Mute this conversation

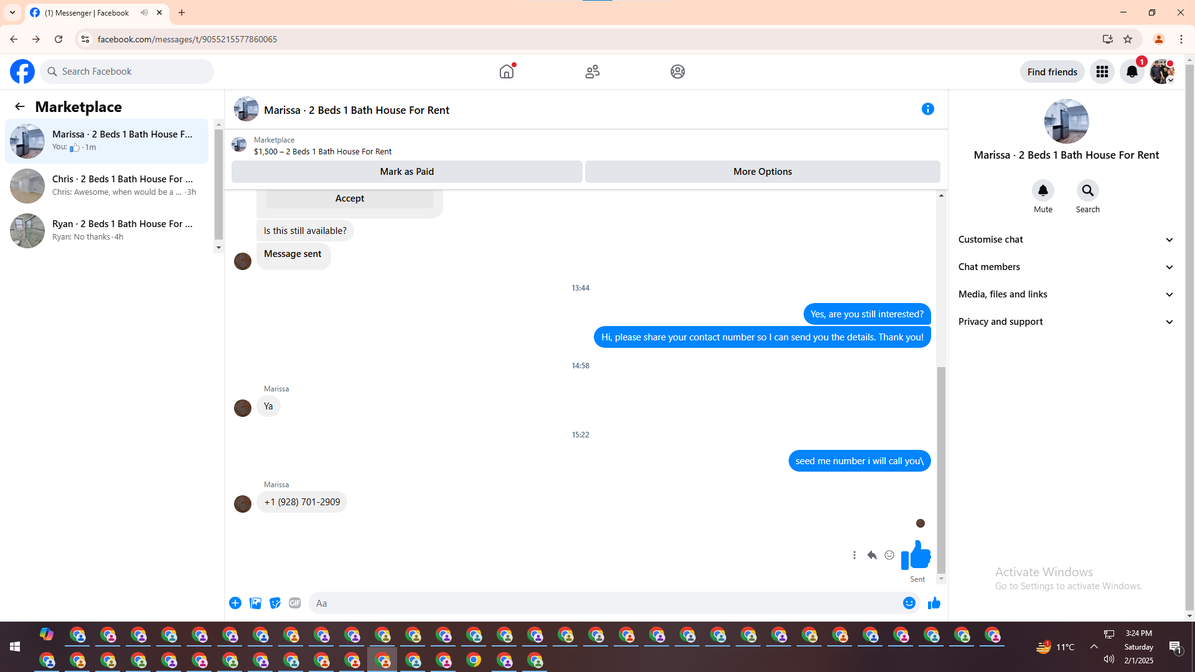click(x=1043, y=190)
